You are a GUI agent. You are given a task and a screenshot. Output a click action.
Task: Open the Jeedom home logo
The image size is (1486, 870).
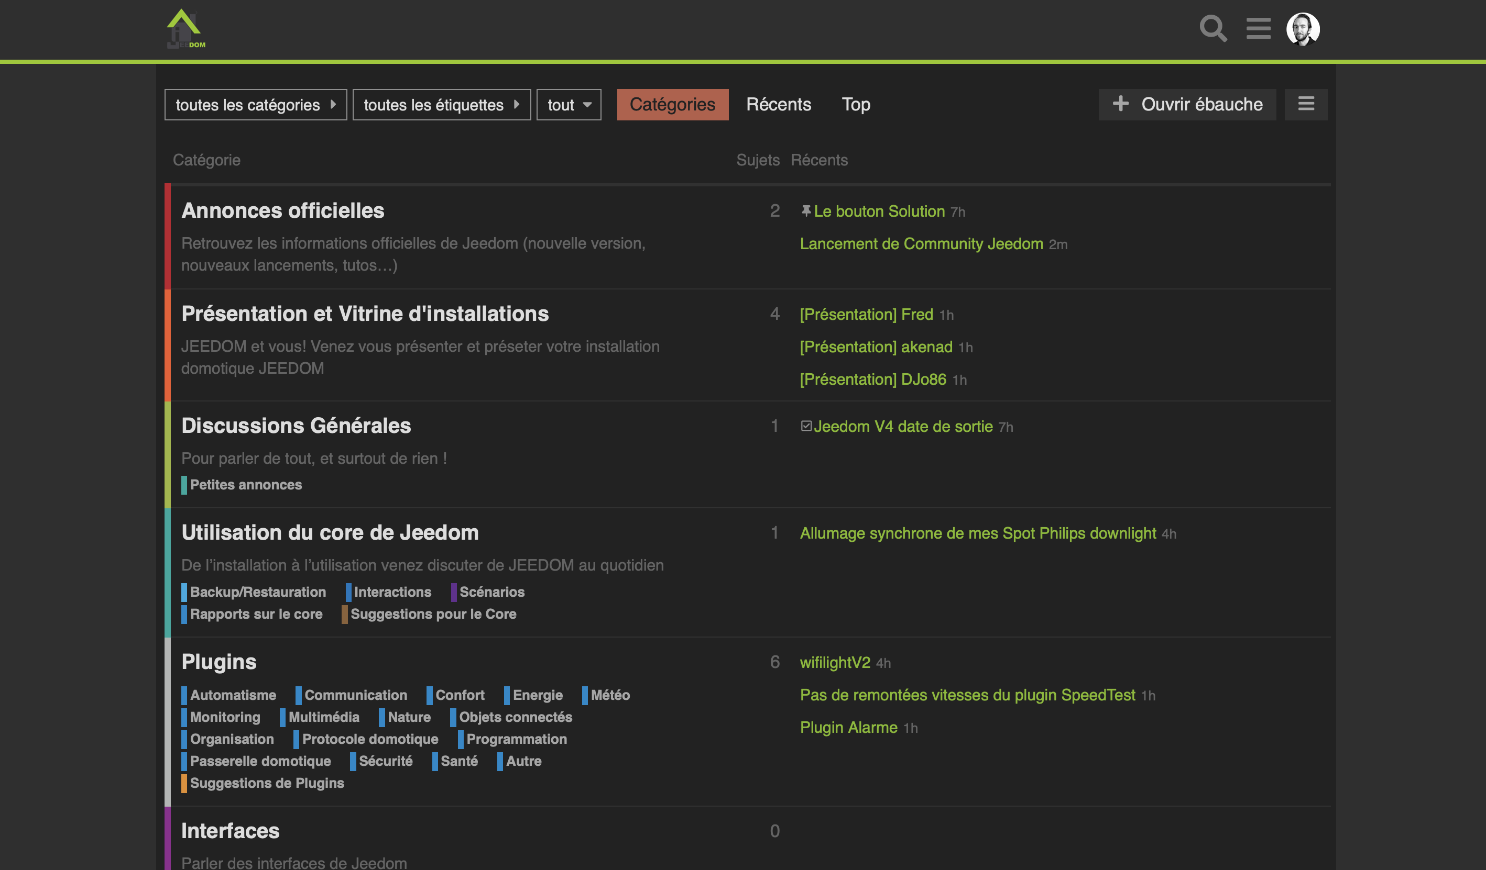click(185, 29)
